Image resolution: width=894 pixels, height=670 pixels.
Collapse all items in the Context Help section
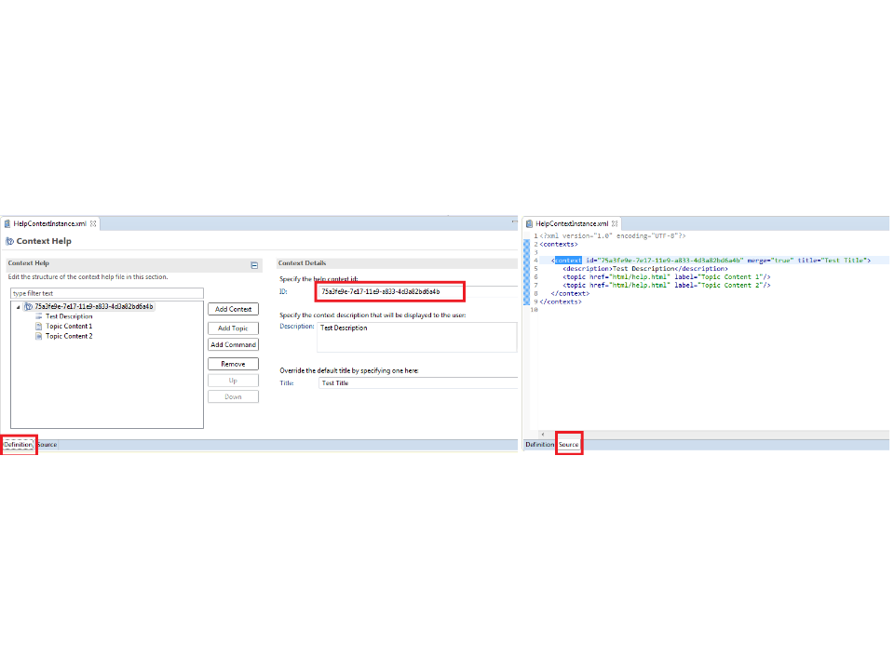(254, 265)
